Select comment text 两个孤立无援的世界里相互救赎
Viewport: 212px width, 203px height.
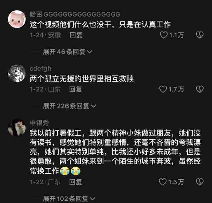tap(82, 79)
